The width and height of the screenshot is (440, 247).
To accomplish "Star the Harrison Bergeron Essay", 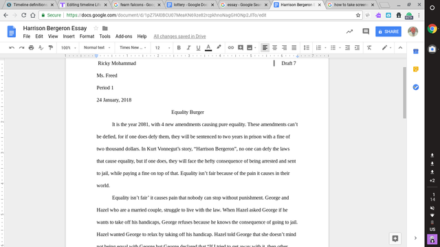I will (96, 28).
